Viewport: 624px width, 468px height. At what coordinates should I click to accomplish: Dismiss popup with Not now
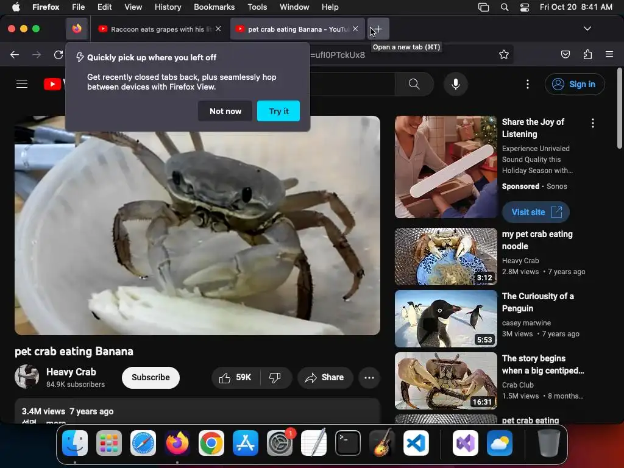(x=225, y=111)
